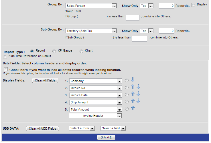Click up arrow for Invoice Date field
Screen dimensions: 211x143
tap(133, 94)
